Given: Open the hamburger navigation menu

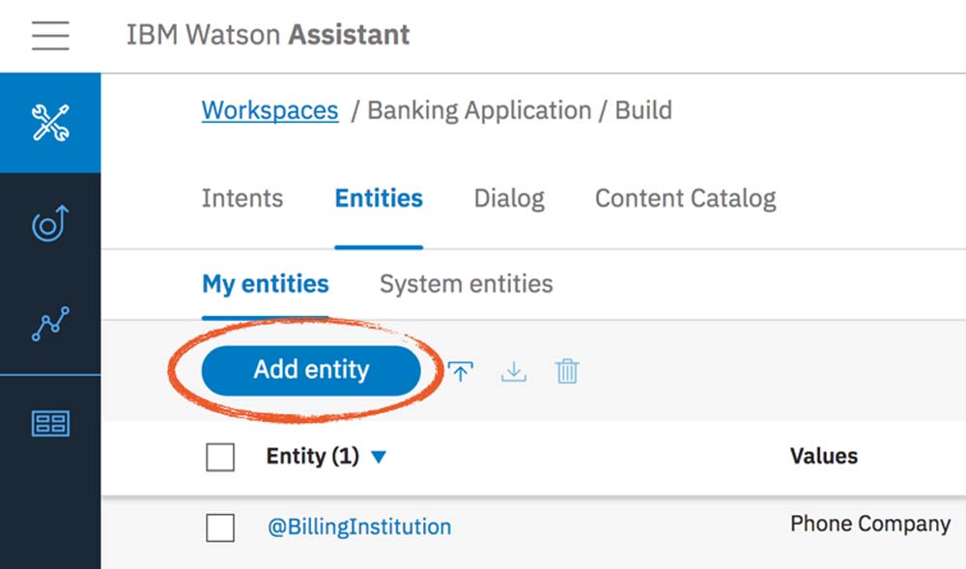Looking at the screenshot, I should (x=49, y=36).
